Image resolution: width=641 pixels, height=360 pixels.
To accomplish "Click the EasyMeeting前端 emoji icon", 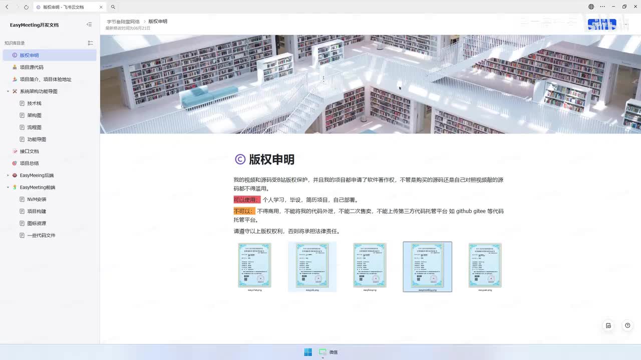I will (15, 187).
